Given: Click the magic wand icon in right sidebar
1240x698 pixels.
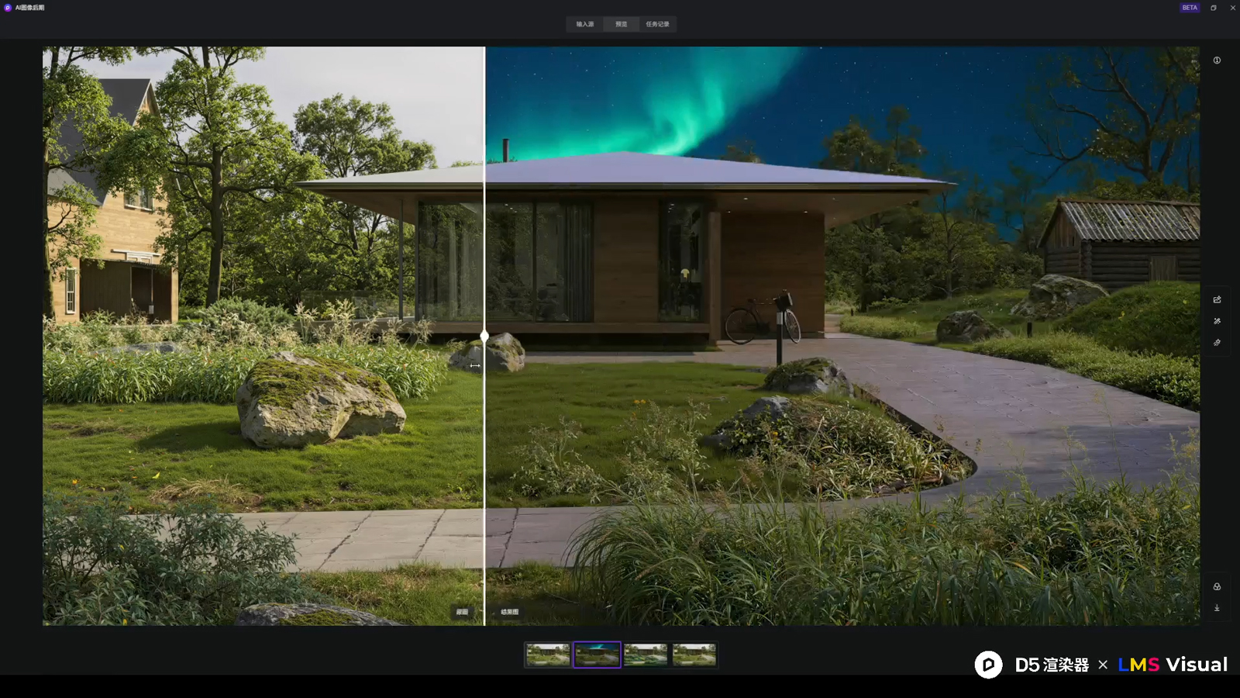Looking at the screenshot, I should (1217, 321).
